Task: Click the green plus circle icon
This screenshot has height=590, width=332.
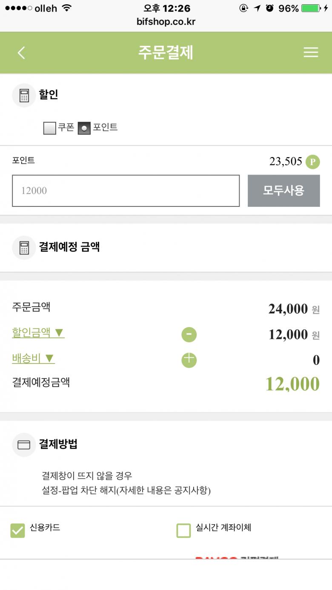Action: [189, 360]
